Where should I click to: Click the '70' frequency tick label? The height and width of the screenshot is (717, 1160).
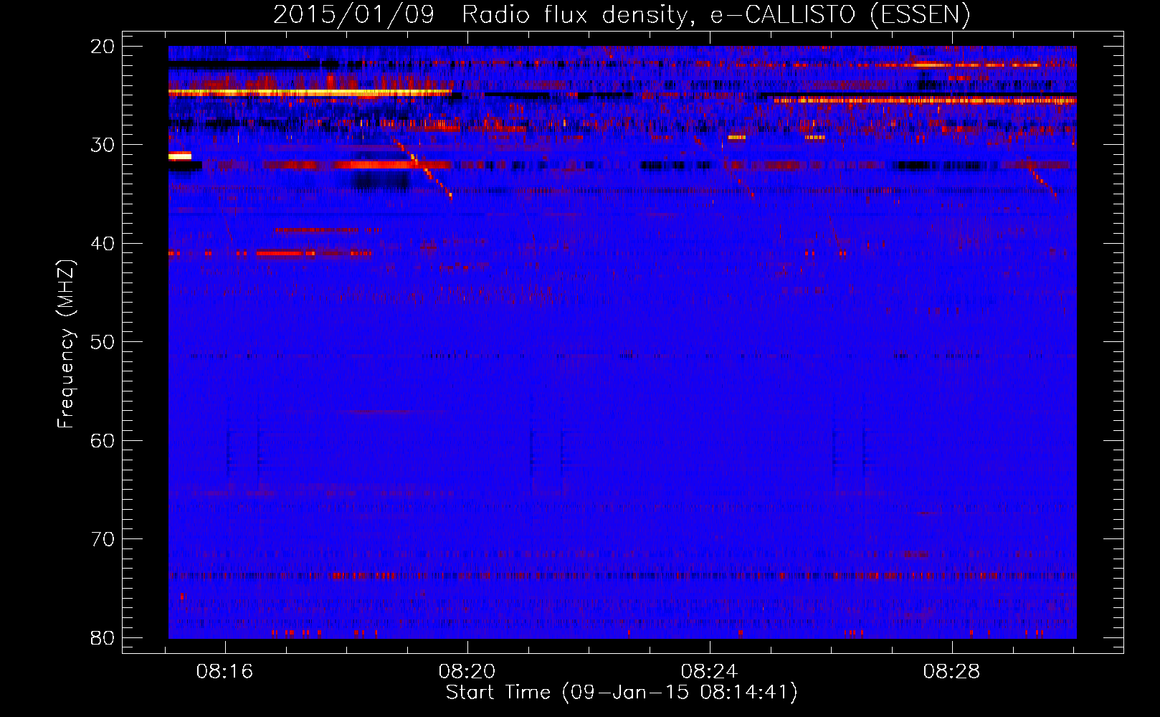103,539
